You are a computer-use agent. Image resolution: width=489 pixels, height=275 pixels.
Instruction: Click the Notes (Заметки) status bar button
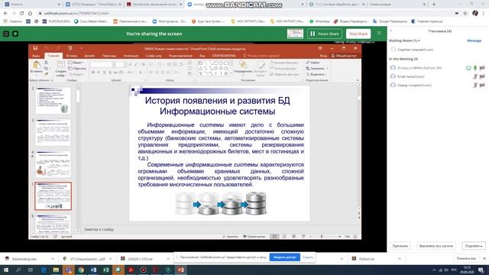click(230, 237)
